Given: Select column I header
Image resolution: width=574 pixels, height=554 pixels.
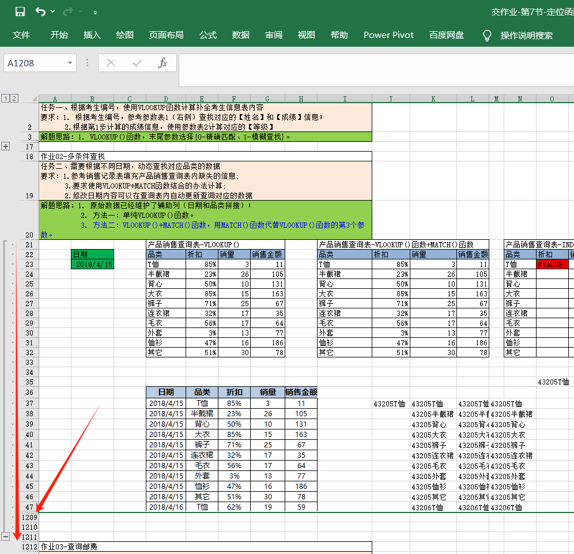Looking at the screenshot, I should [345, 99].
